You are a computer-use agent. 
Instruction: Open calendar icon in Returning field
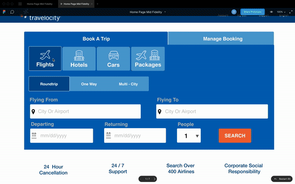[109, 135]
